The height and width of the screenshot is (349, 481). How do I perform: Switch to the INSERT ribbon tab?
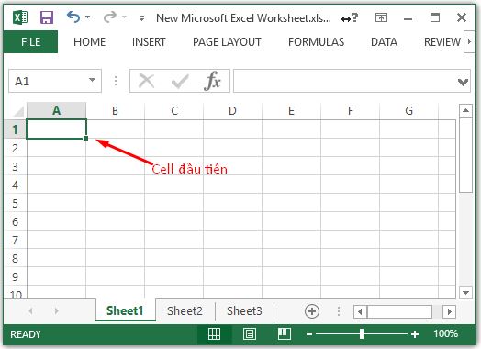(x=149, y=42)
